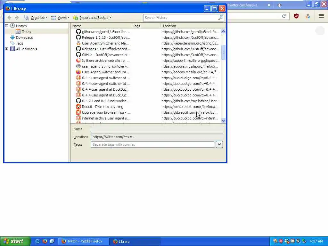Switch to Library taskbar button
The image size is (328, 246).
pos(135,242)
